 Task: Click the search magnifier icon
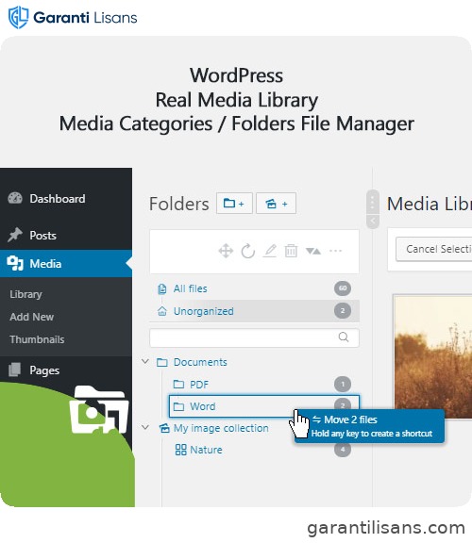(x=344, y=337)
